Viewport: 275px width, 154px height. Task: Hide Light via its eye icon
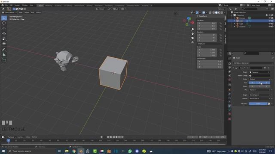click(269, 24)
